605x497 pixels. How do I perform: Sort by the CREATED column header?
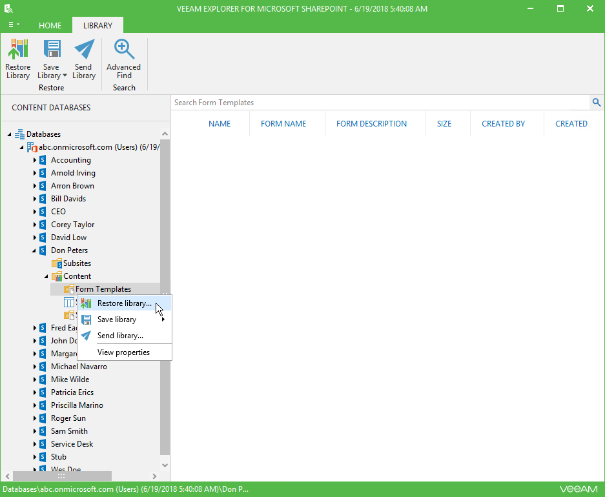[x=571, y=124]
